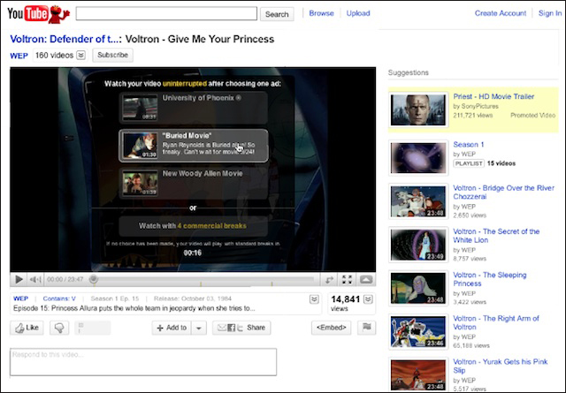Click WEP link in description box

[x=20, y=299]
